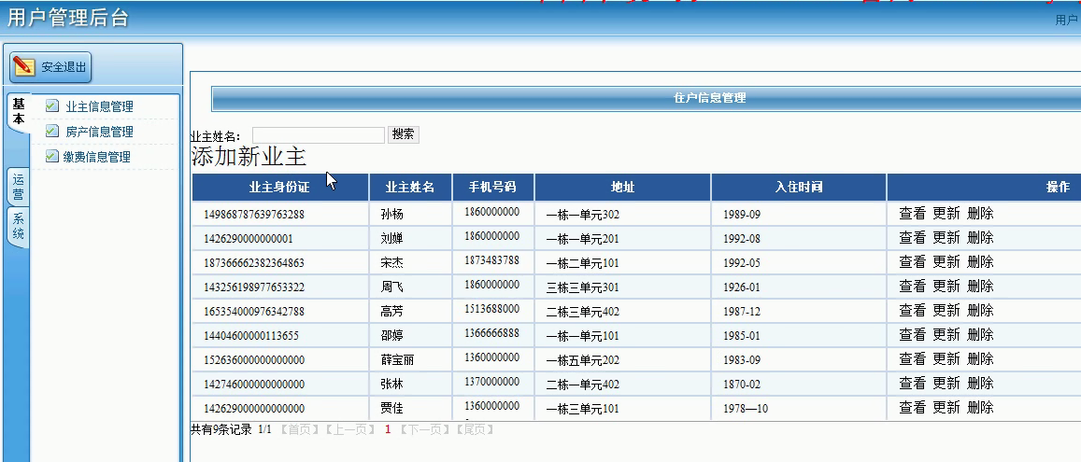
Task: Switch to 基本 side tab
Action: pyautogui.click(x=19, y=111)
